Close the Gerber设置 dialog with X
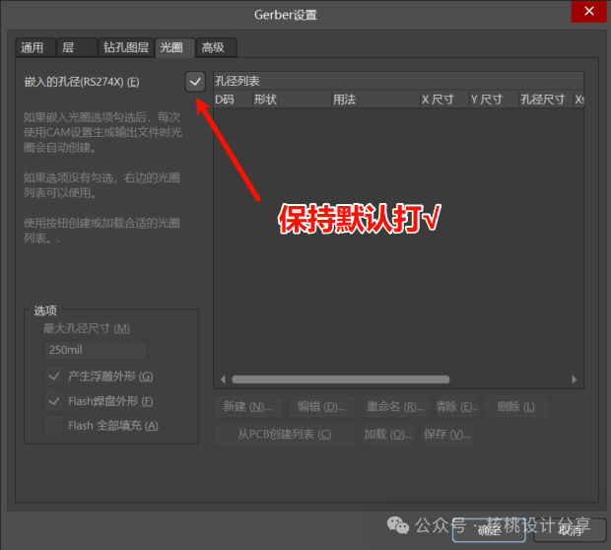Viewport: 611px width, 550px height. point(588,12)
